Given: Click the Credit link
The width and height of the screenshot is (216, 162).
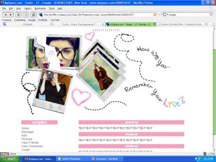Looking at the screenshot, I should (x=25, y=150).
